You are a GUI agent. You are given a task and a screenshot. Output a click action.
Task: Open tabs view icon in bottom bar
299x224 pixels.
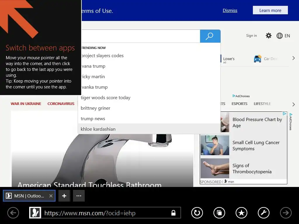[219, 213]
